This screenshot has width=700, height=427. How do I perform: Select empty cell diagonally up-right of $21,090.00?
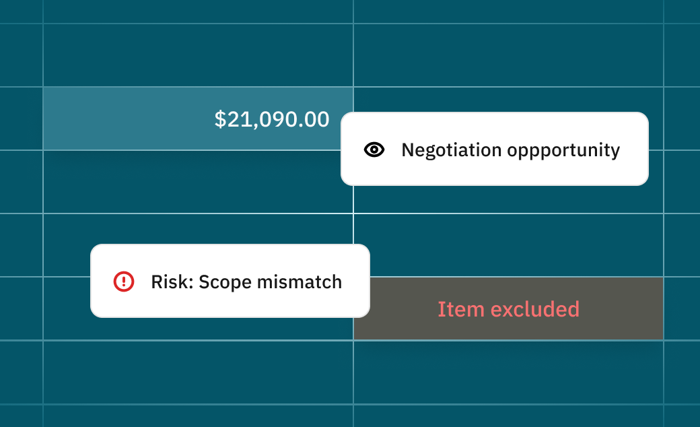(x=508, y=55)
